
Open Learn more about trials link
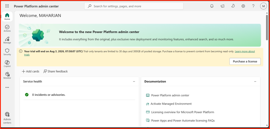(245, 51)
